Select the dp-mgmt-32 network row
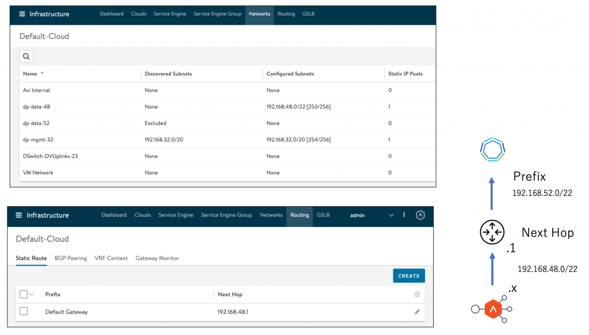The width and height of the screenshot is (589, 335). 228,140
